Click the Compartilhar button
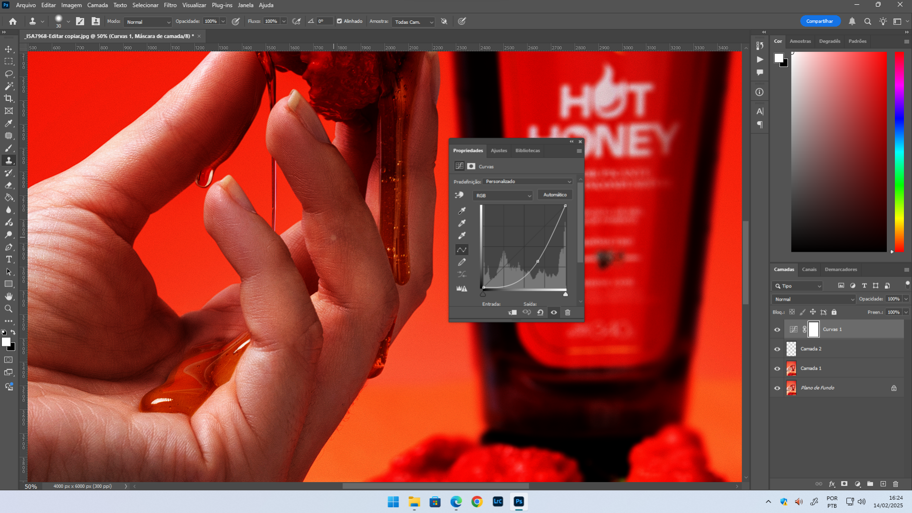912x513 pixels. pos(819,21)
